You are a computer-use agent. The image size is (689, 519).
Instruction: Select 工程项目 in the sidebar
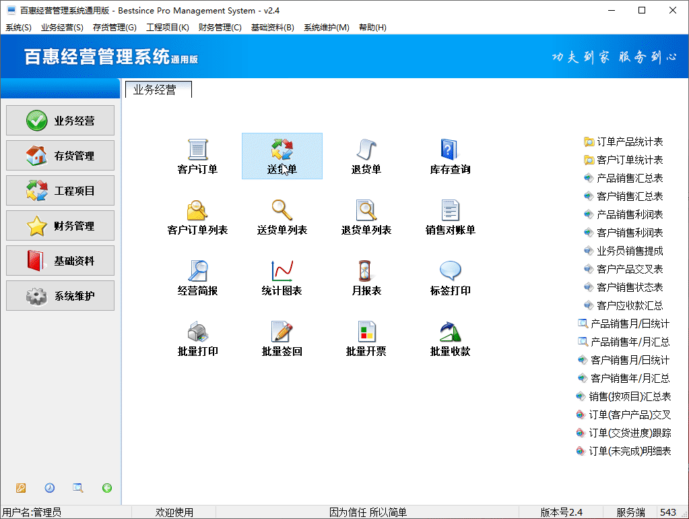coord(60,191)
